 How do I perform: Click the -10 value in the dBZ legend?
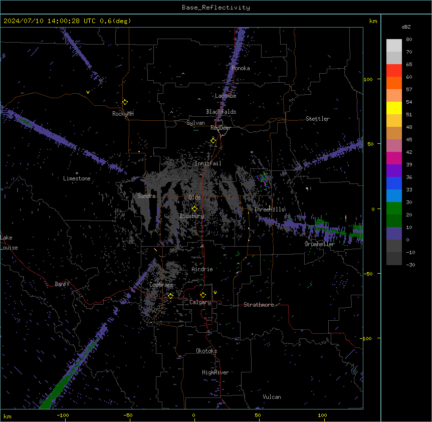(410, 252)
